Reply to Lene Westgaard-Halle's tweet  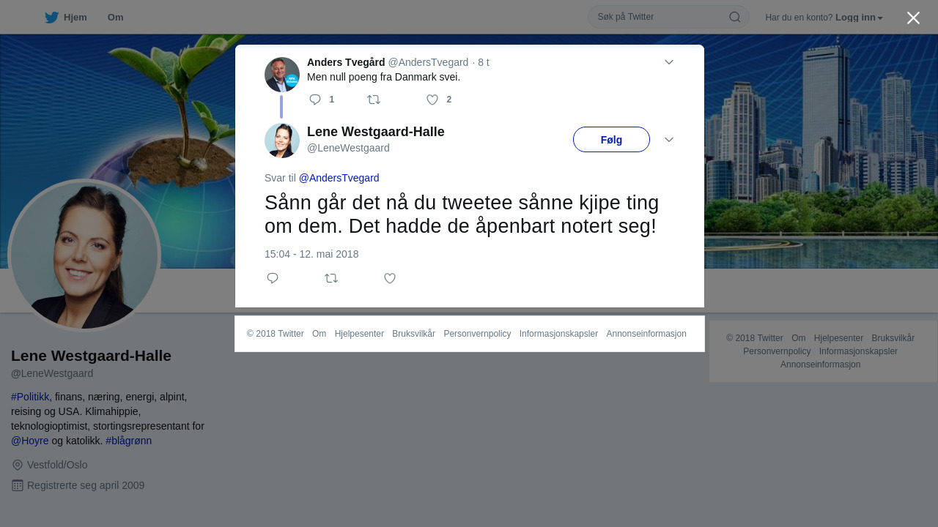273,278
